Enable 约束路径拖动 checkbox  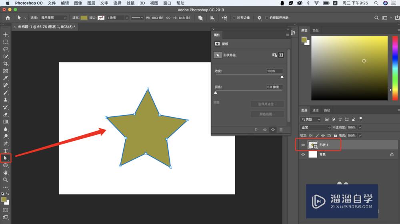click(x=267, y=18)
